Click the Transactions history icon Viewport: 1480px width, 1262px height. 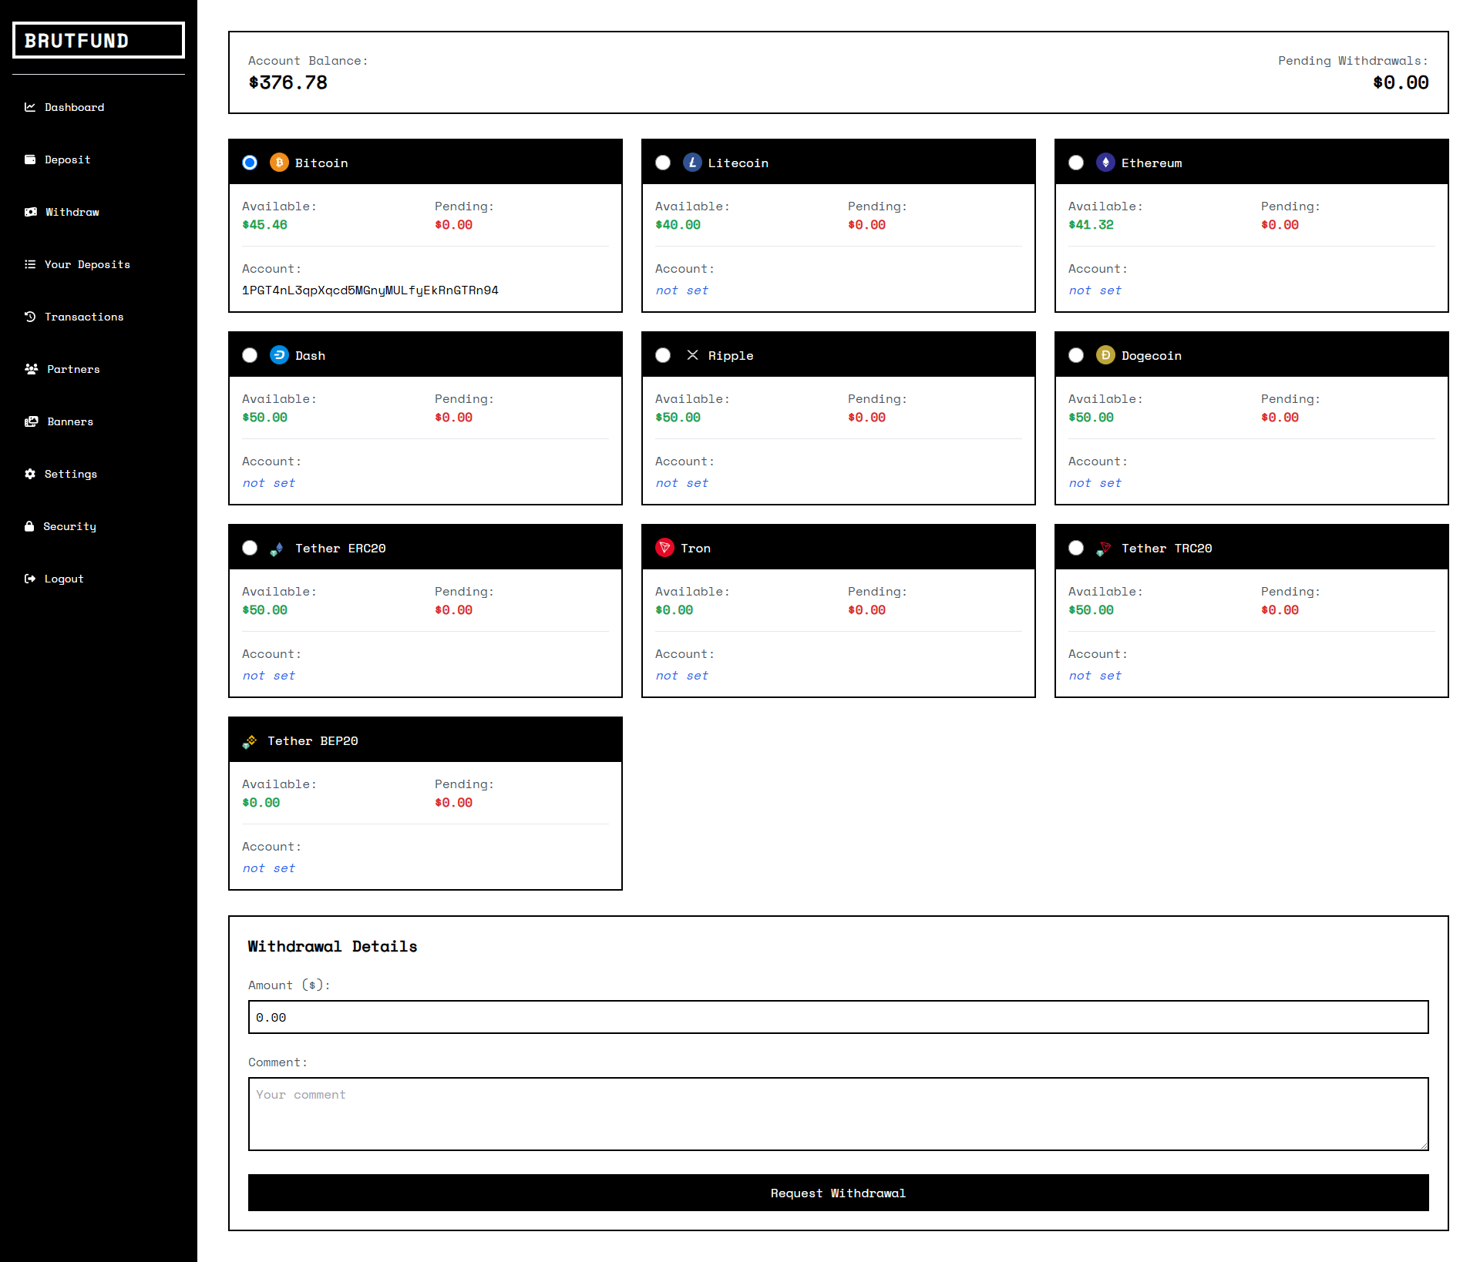30,317
